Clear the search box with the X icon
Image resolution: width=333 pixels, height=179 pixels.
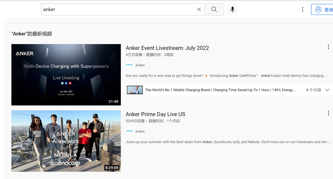pos(199,9)
